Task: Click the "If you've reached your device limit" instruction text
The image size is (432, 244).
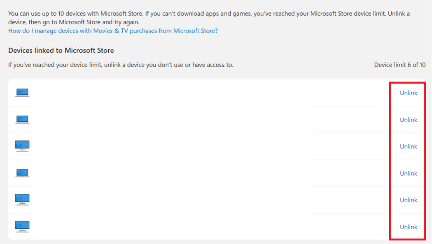Action: click(121, 65)
